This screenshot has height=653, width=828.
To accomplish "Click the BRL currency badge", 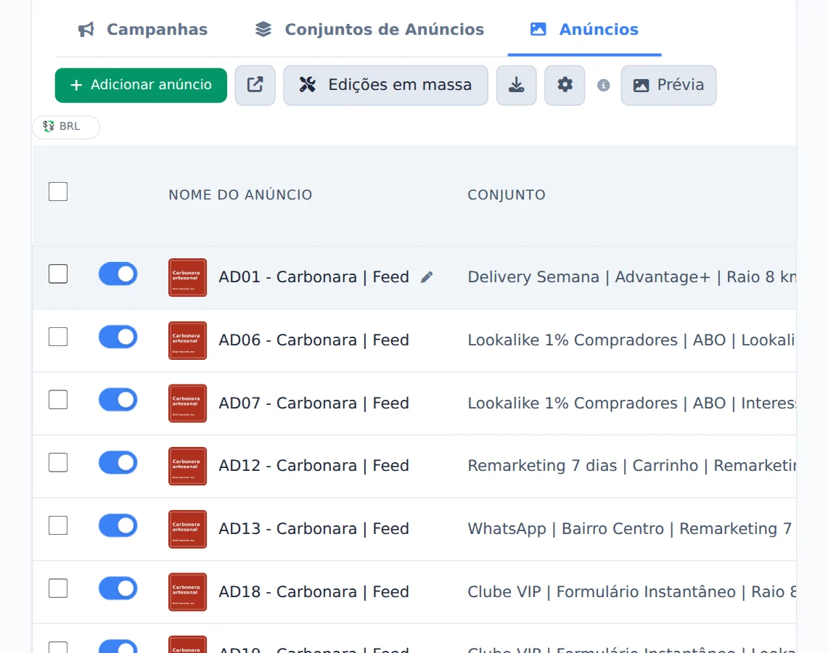I will (x=66, y=127).
